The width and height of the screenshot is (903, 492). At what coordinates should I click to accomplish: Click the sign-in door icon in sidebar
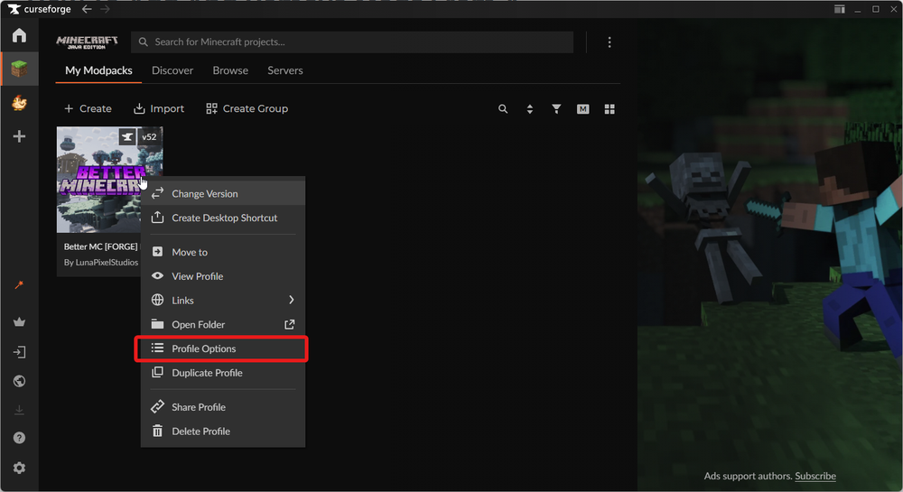pos(19,352)
